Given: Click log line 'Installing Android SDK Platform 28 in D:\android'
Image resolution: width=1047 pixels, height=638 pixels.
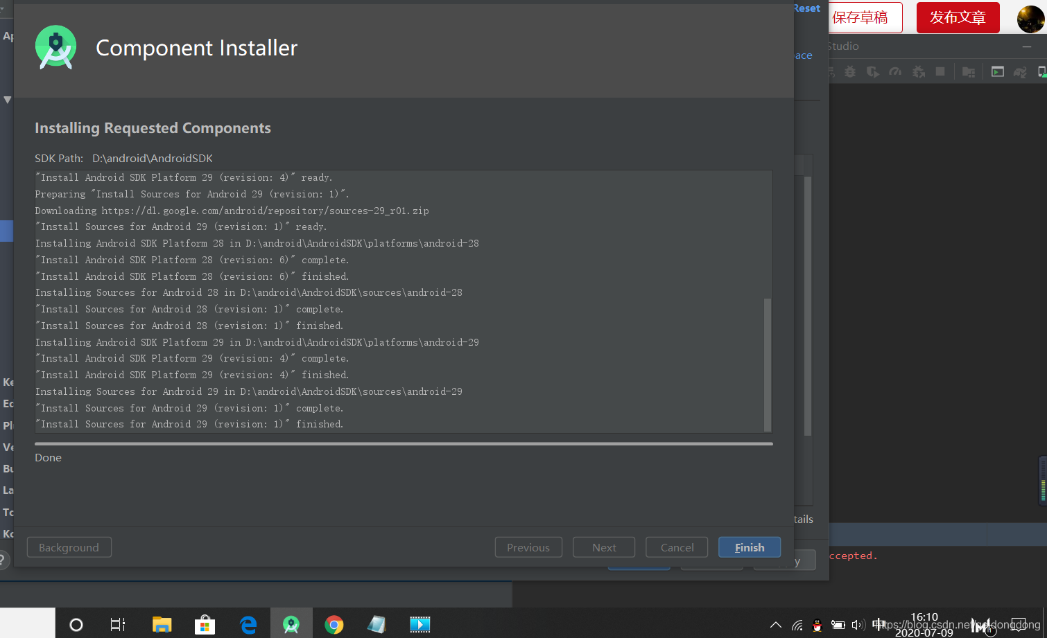Looking at the screenshot, I should point(257,243).
